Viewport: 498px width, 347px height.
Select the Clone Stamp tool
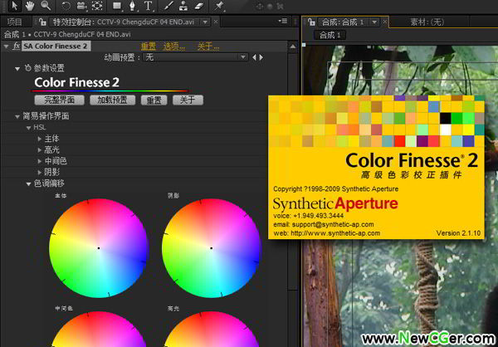[183, 6]
